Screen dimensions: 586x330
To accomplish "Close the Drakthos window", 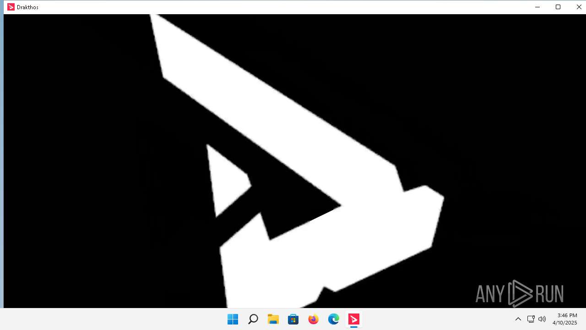I will (x=579, y=7).
